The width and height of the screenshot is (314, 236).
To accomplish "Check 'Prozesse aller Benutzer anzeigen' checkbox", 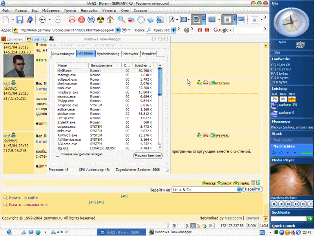I will 57,155.
